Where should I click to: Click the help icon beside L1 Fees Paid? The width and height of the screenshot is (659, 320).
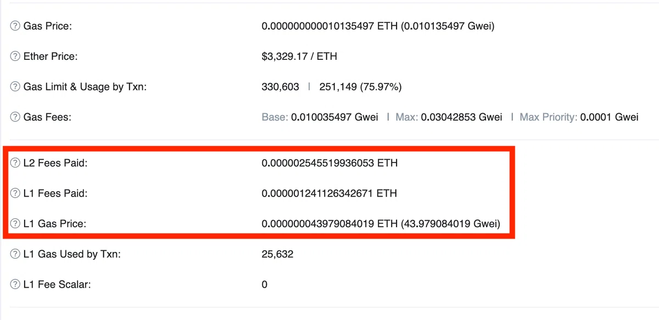coord(16,193)
